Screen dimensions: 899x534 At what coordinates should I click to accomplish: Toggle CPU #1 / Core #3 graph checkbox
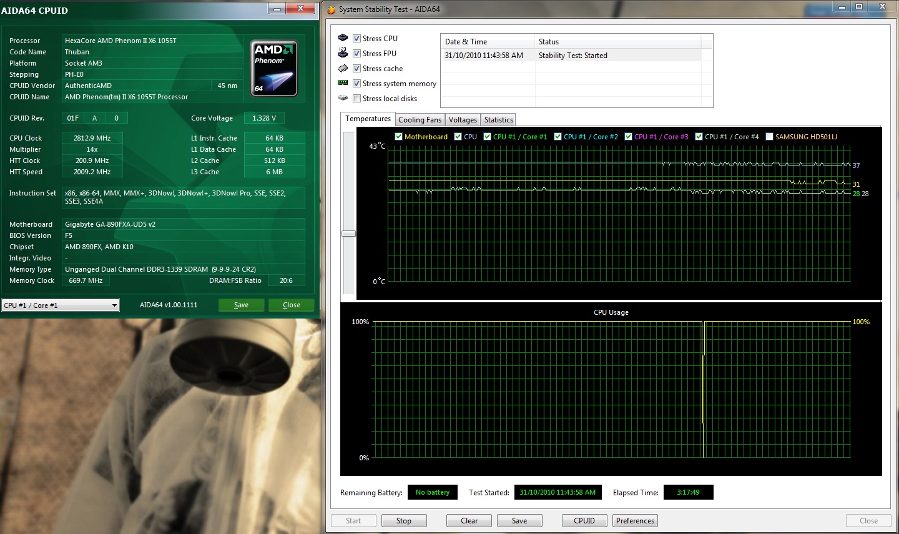(x=629, y=137)
